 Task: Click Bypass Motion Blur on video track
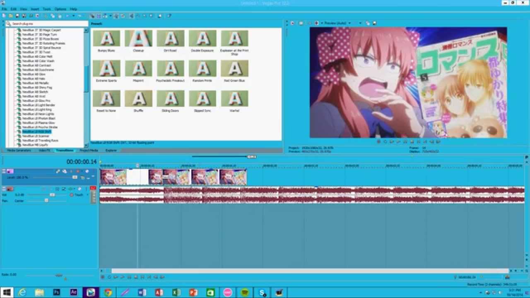58,171
